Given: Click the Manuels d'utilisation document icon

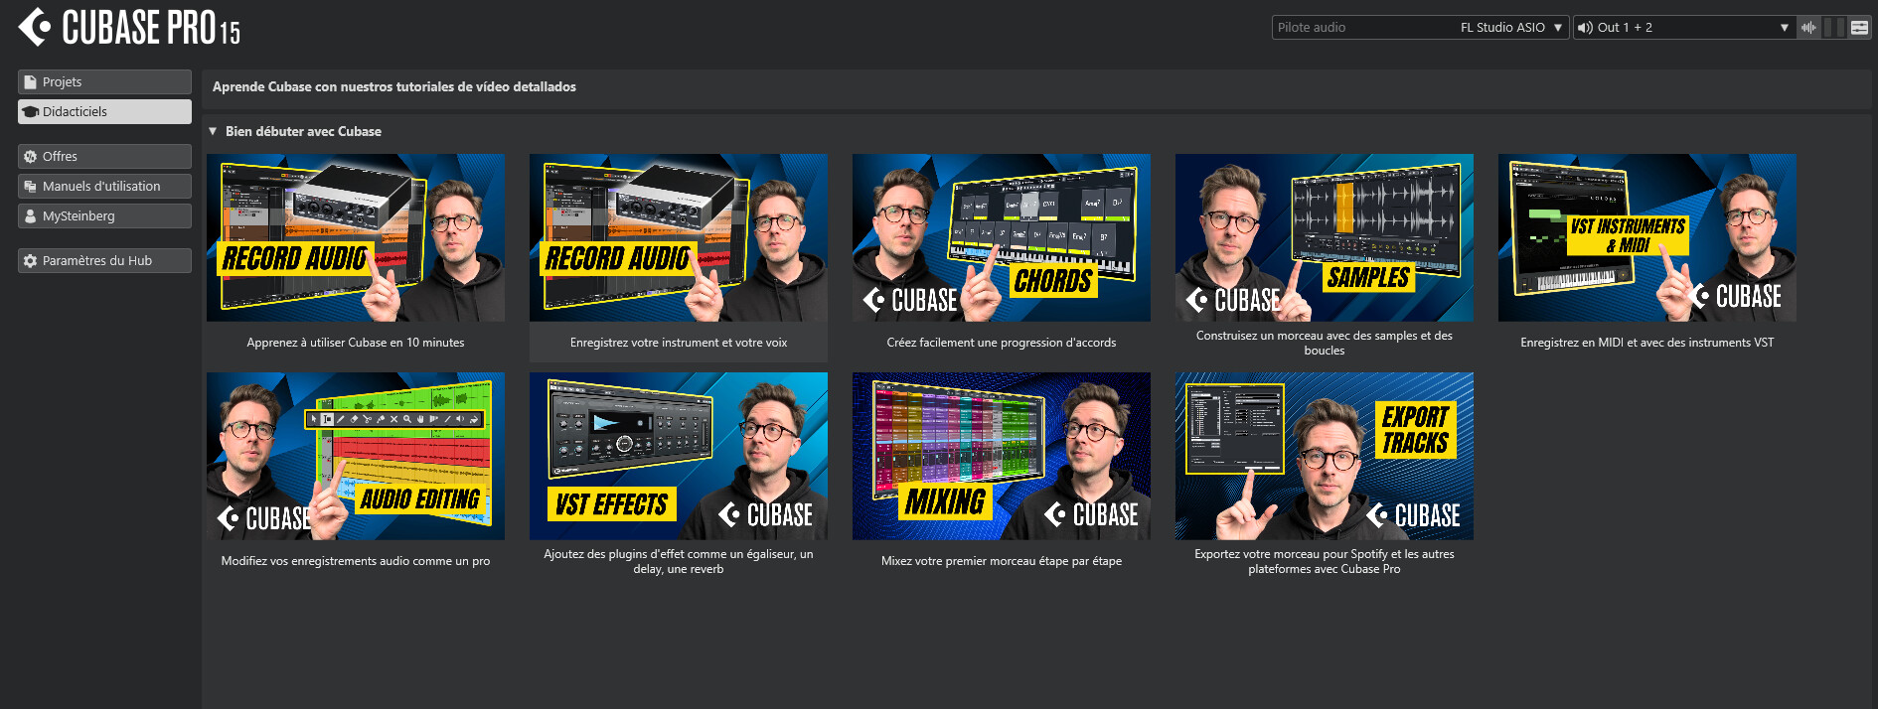Looking at the screenshot, I should pos(30,187).
